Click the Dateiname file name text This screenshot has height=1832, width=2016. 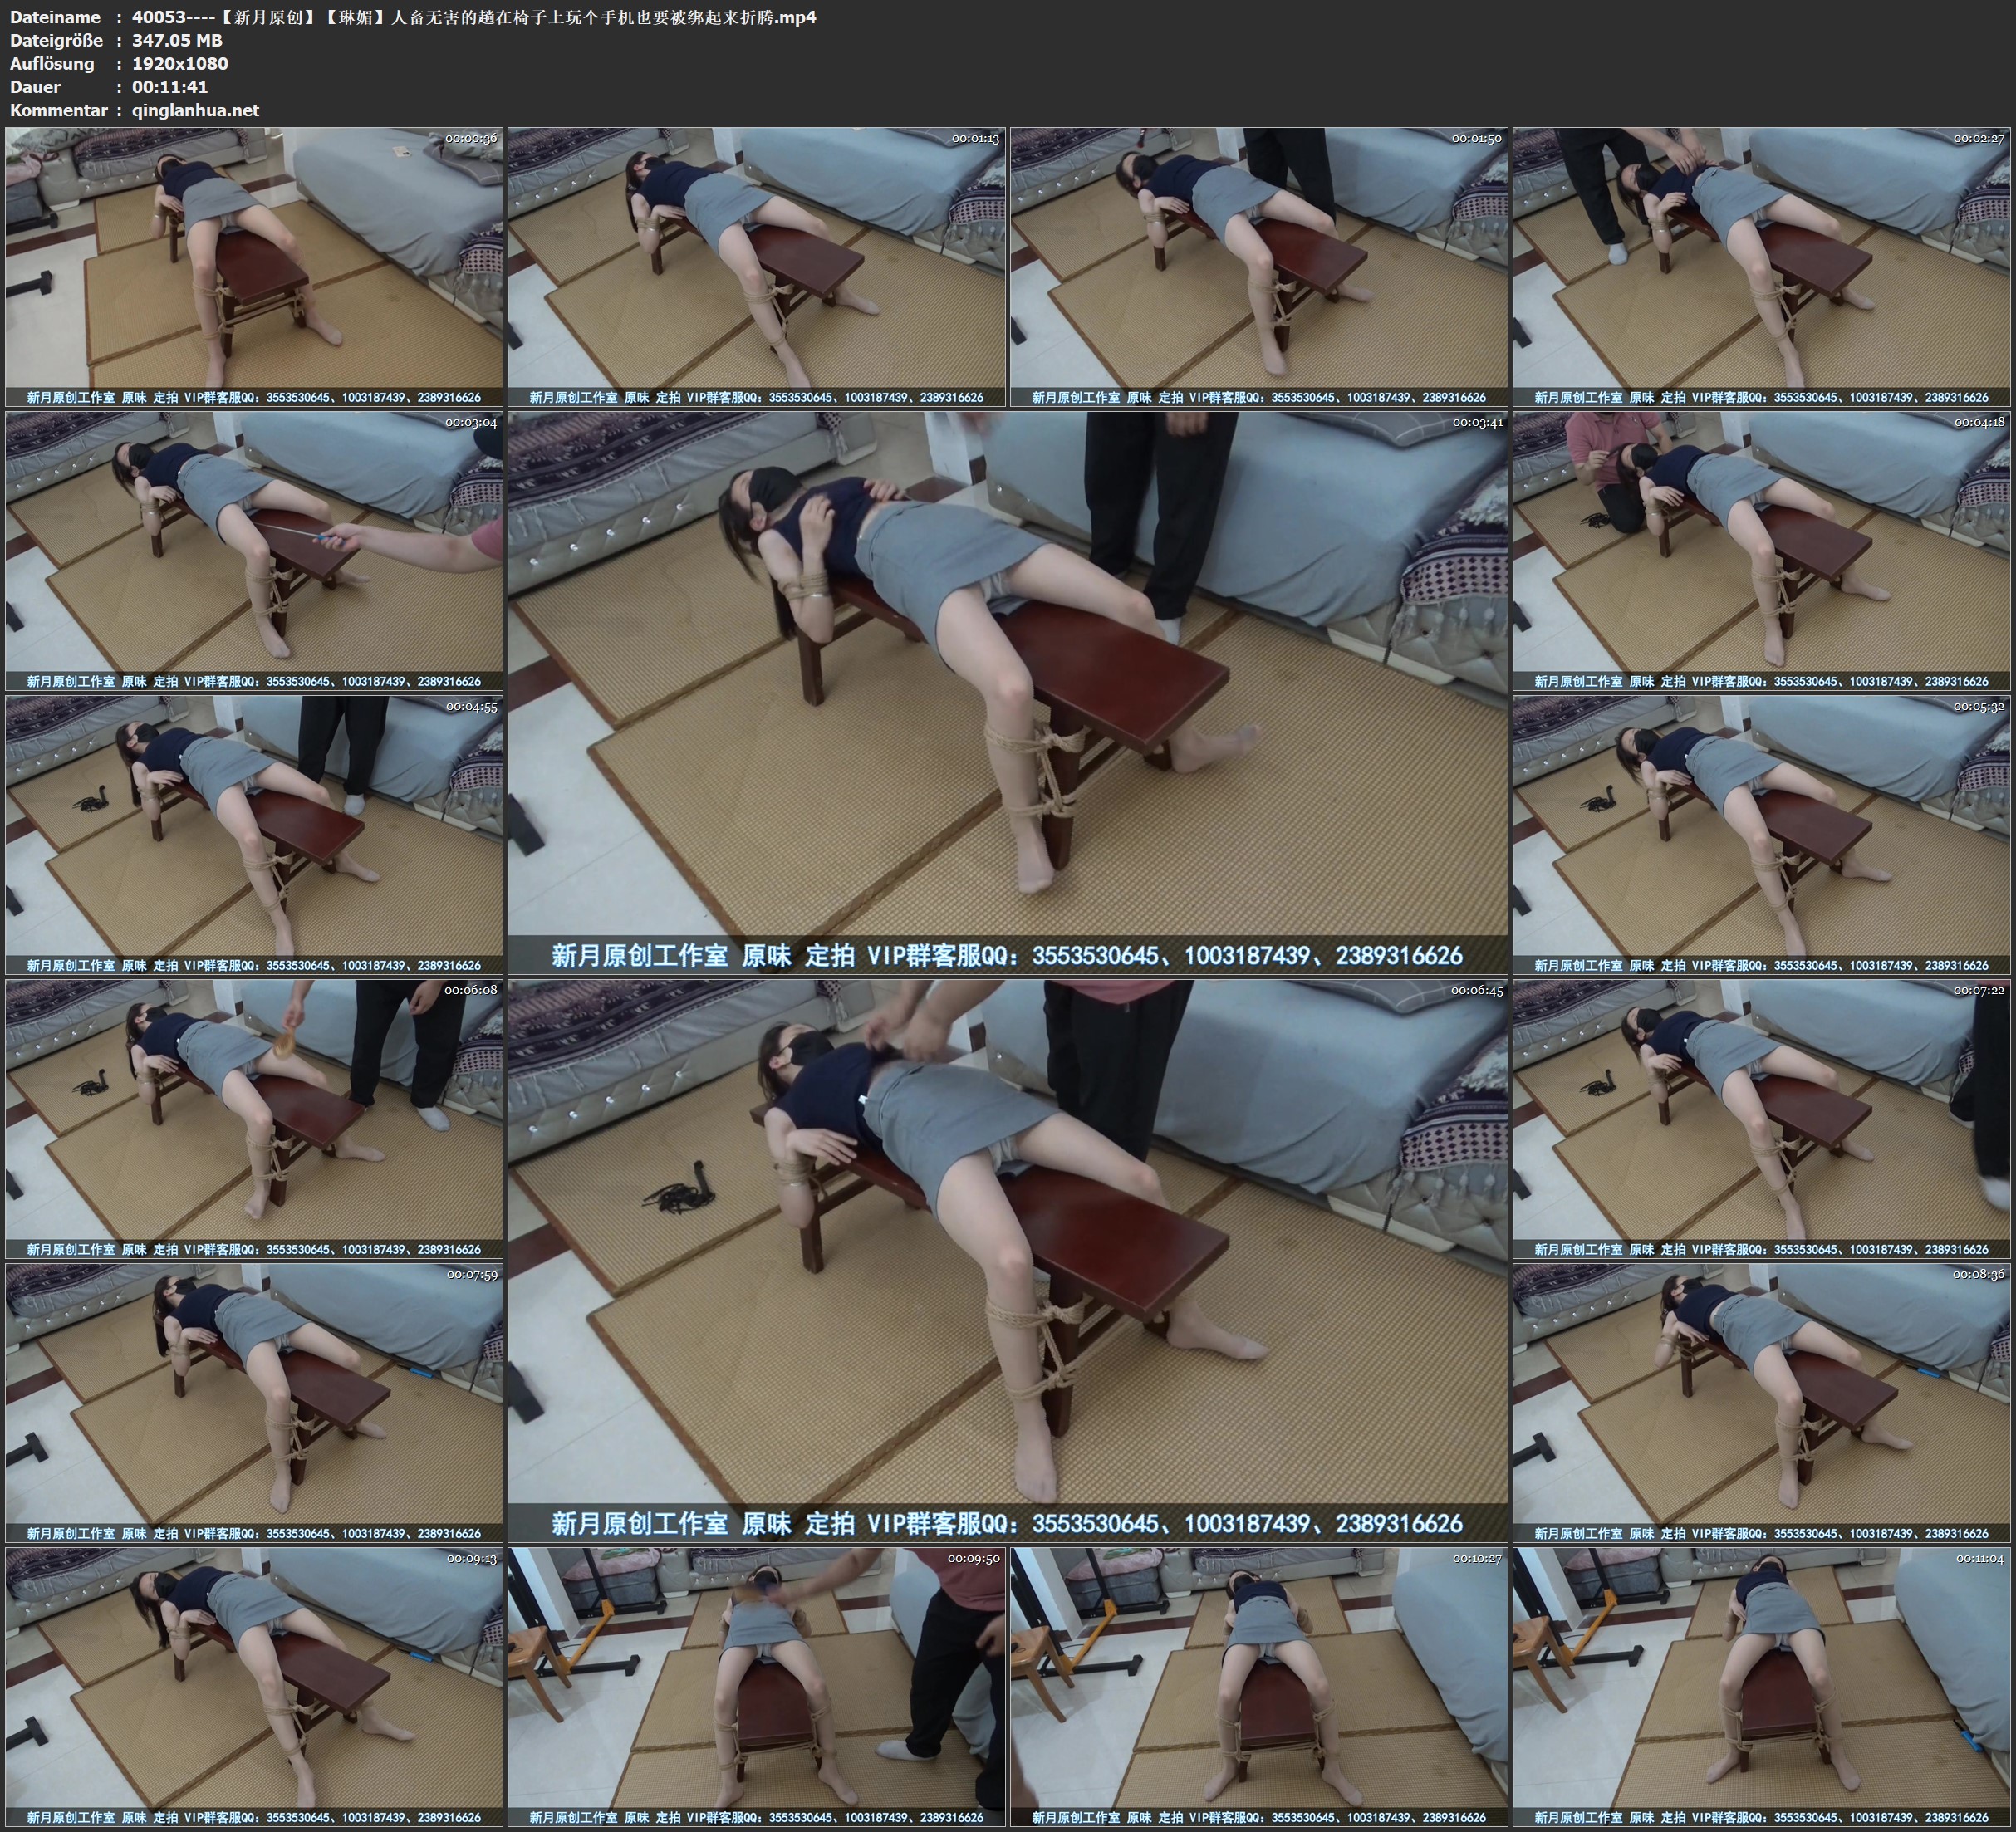click(474, 17)
